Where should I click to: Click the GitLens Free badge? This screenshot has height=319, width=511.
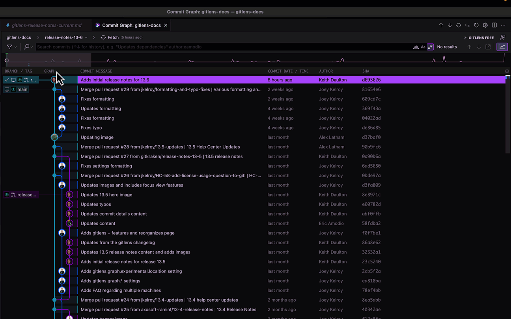coord(479,38)
